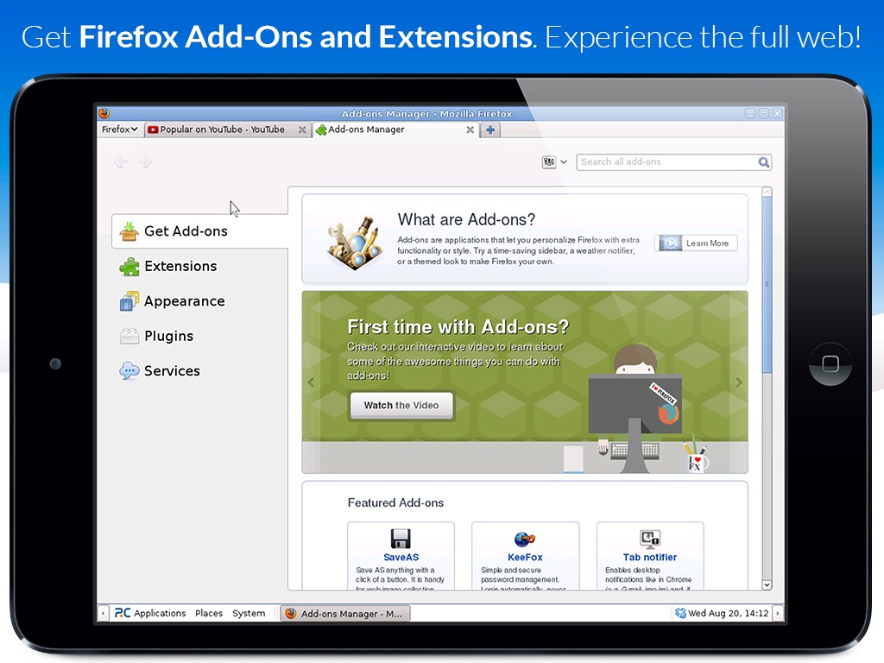
Task: Open a new tab with plus icon
Action: point(490,129)
